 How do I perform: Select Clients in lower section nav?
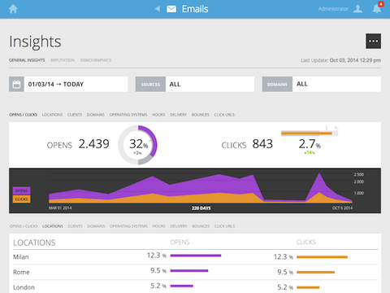pos(75,226)
